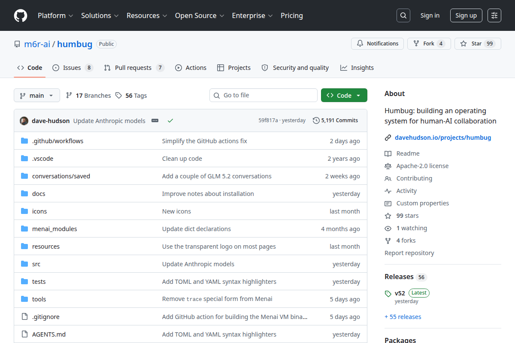Fork the humbug repository
The height and width of the screenshot is (343, 515).
(429, 44)
